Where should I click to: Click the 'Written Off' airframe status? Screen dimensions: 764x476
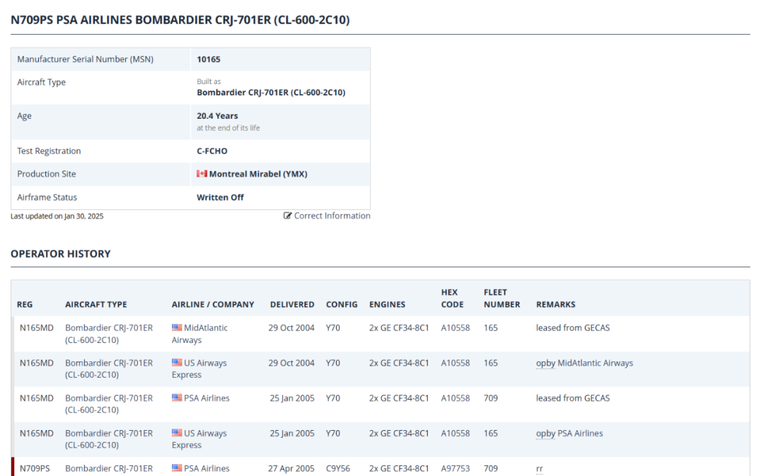tap(220, 197)
